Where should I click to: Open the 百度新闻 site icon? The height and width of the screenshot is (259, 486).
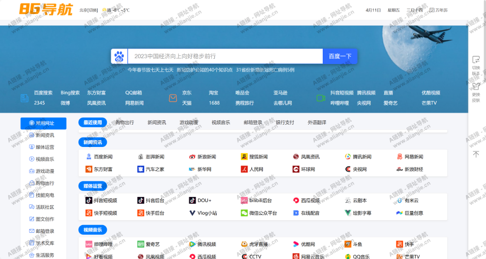point(89,157)
